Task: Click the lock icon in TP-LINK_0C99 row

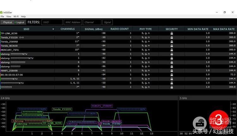Action: point(172,33)
